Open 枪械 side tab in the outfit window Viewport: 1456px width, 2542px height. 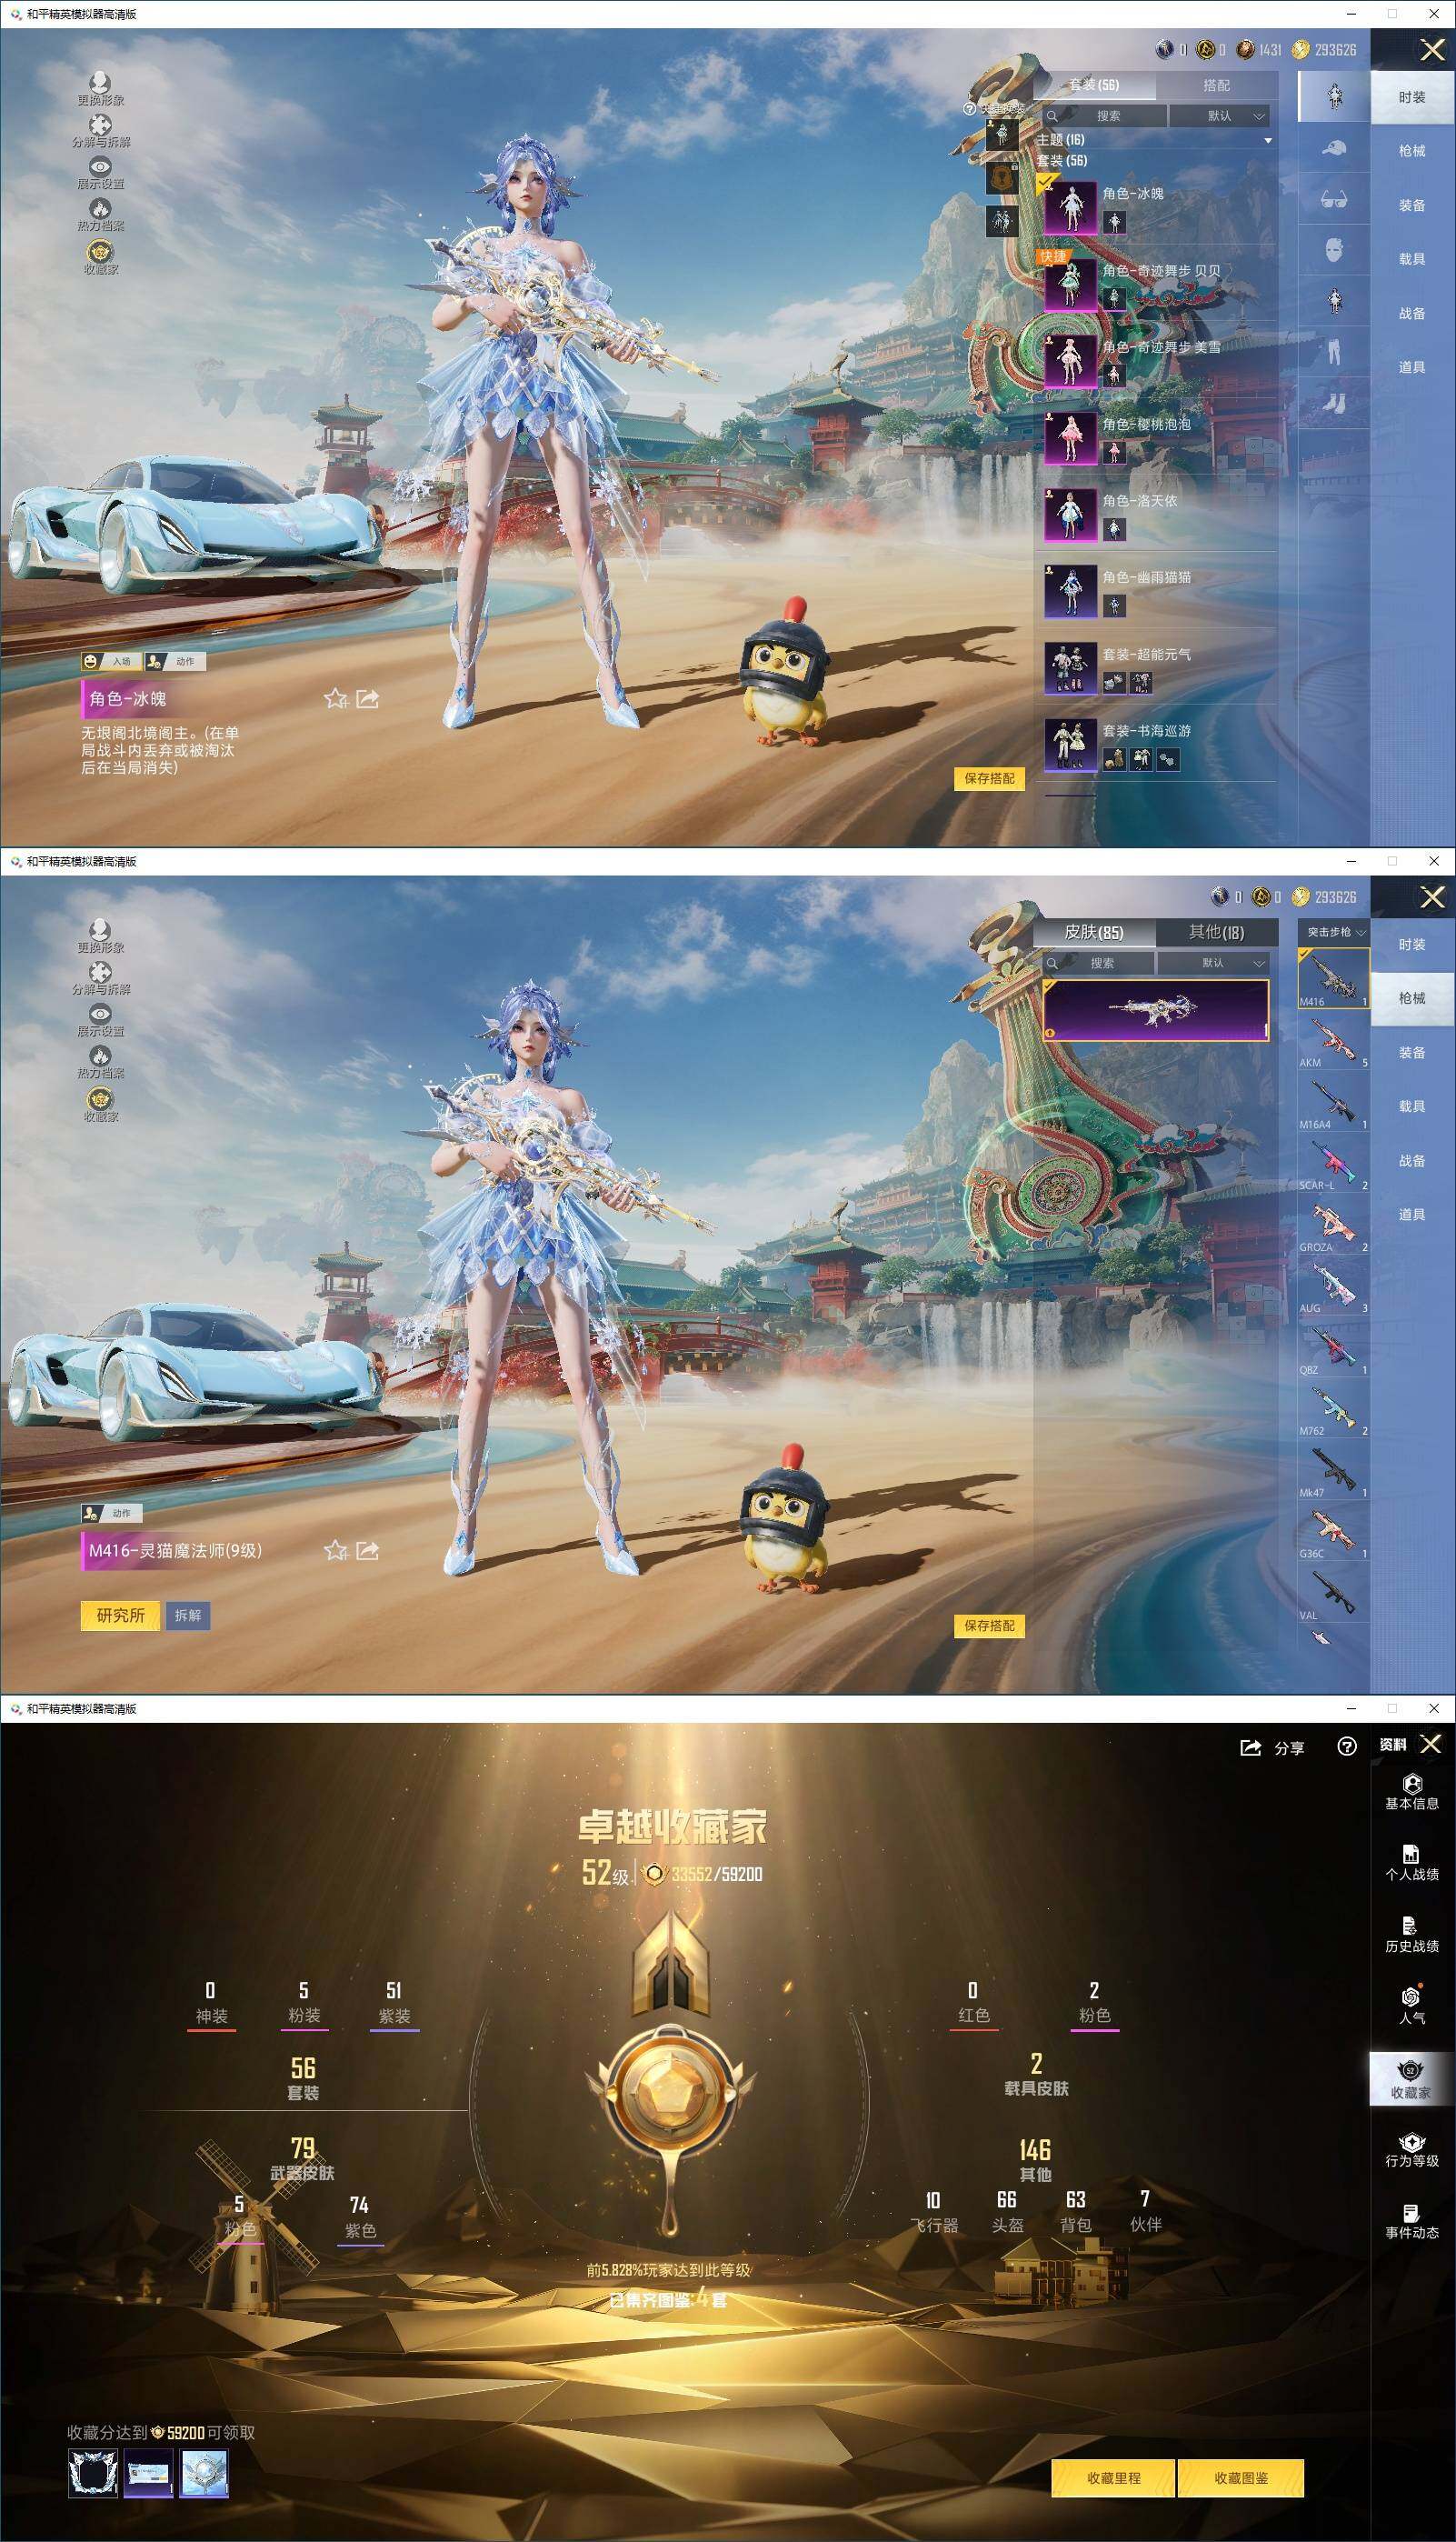1412,151
